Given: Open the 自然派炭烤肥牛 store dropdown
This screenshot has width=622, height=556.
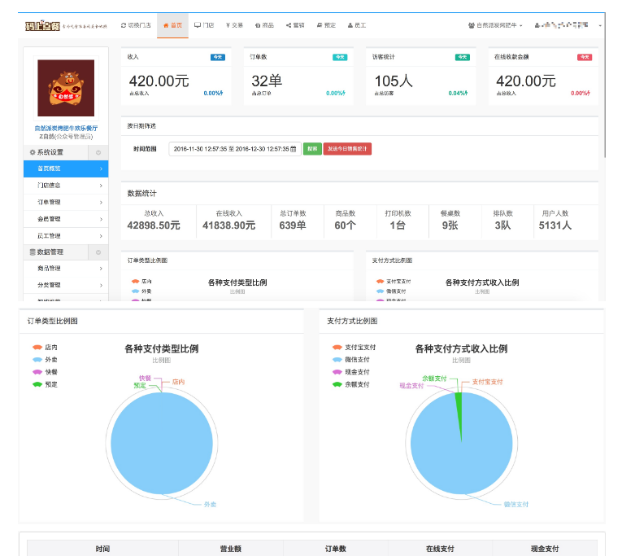Looking at the screenshot, I should tap(495, 25).
